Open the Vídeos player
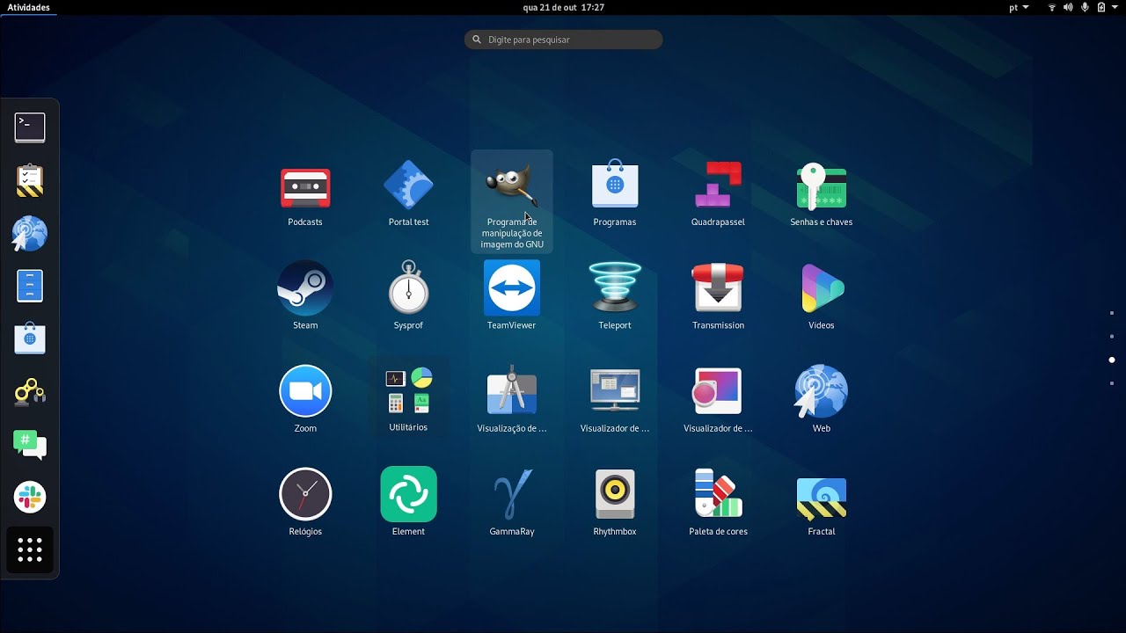 pyautogui.click(x=822, y=297)
